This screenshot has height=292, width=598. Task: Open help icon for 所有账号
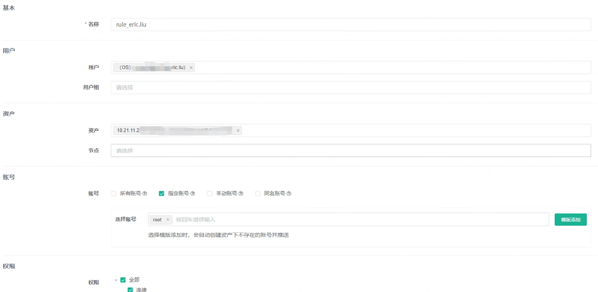[x=145, y=193]
